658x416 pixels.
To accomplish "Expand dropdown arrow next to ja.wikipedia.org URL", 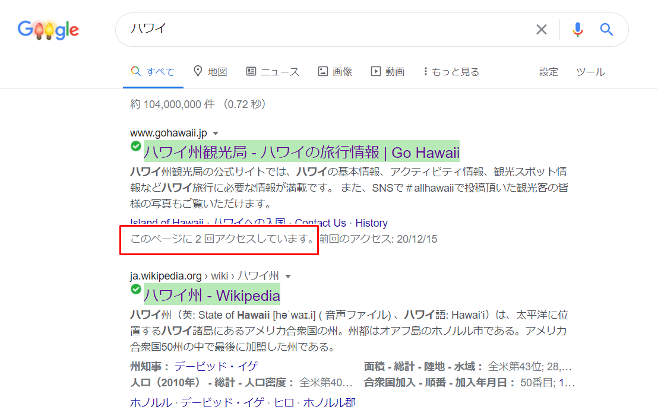I will (x=288, y=277).
